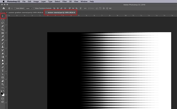Select the Gradient tool
177x109 pixels.
tap(3, 57)
